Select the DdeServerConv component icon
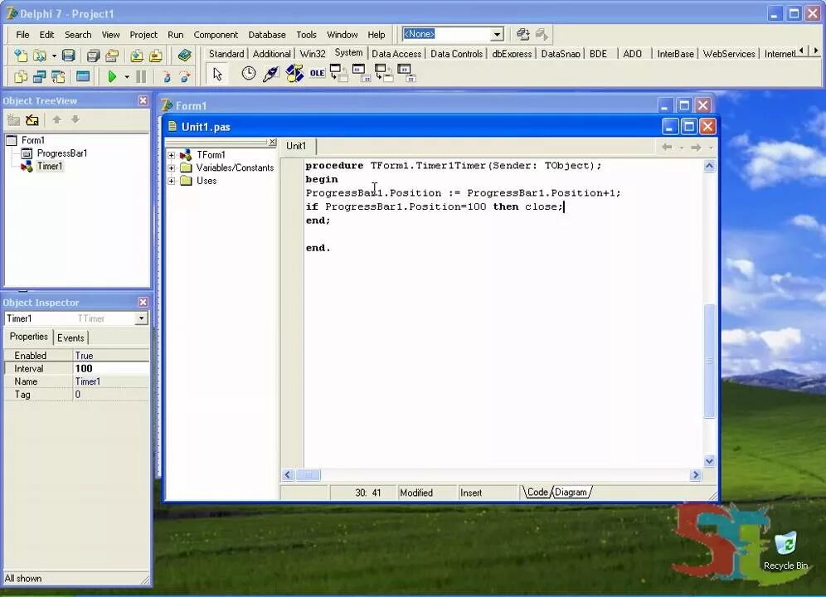 [x=383, y=74]
